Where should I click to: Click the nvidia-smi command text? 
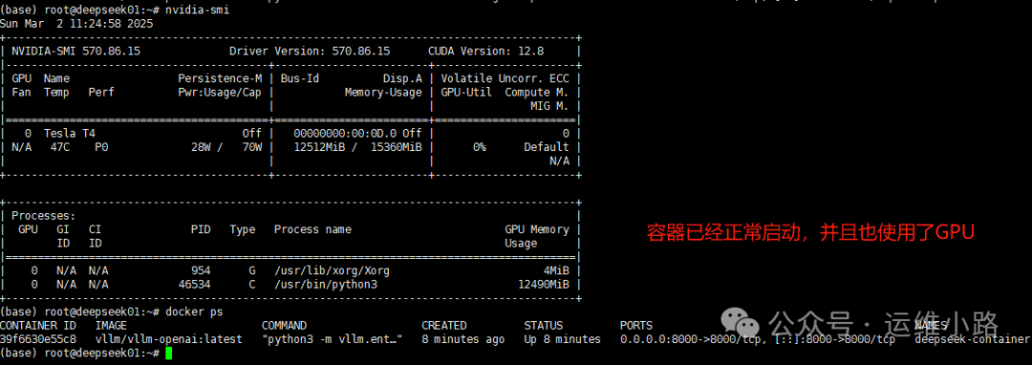(x=197, y=11)
